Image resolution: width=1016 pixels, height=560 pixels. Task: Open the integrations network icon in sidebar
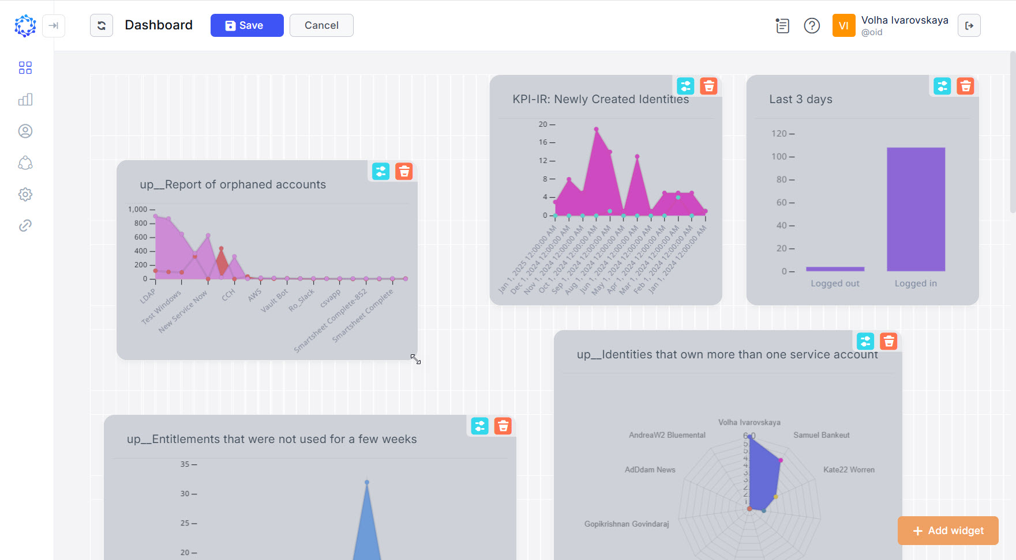25,163
